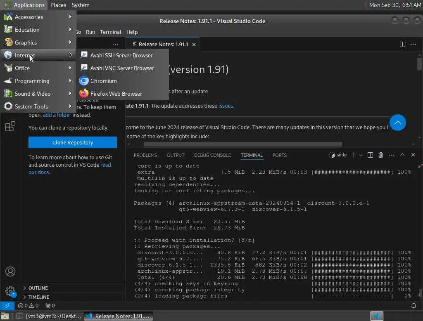This screenshot has height=321, width=423.
Task: Open the Manage gear icon
Action: 10,291
